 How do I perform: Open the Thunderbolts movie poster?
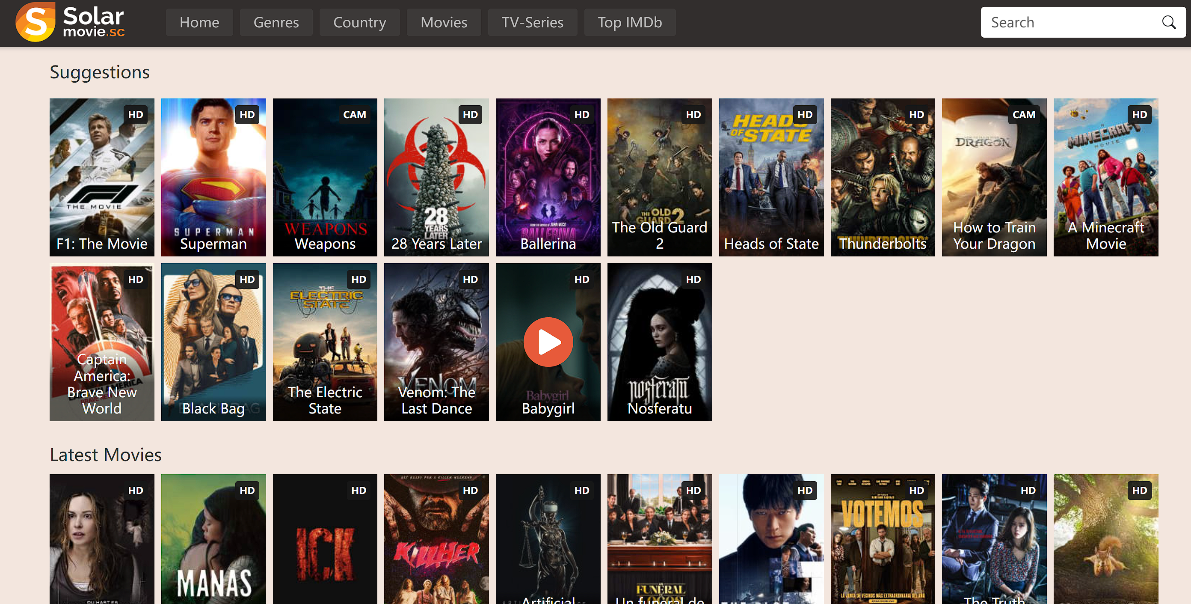(x=883, y=177)
